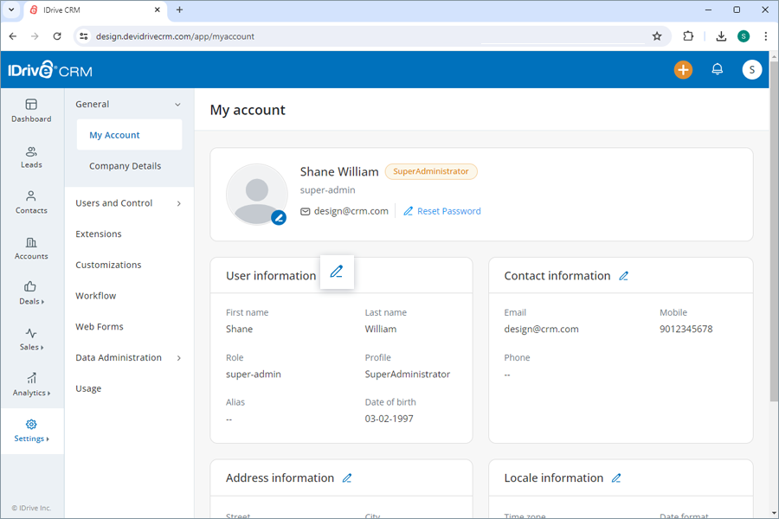
Task: Open notifications via the bell icon
Action: point(717,69)
